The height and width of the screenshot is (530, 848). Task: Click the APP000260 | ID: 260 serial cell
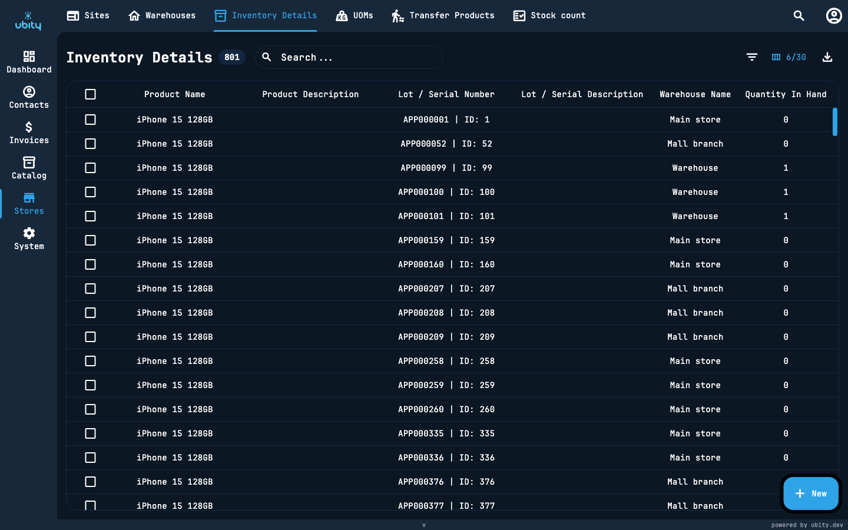point(446,409)
